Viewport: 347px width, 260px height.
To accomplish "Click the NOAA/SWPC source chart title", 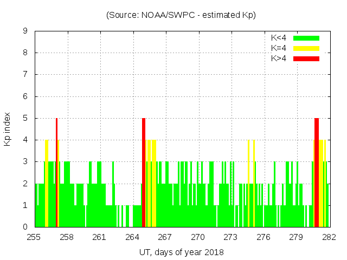I will (181, 15).
